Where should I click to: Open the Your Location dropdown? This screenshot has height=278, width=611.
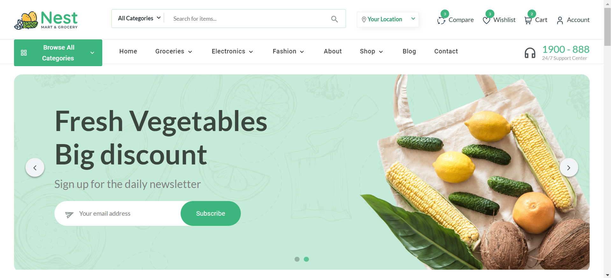point(388,19)
